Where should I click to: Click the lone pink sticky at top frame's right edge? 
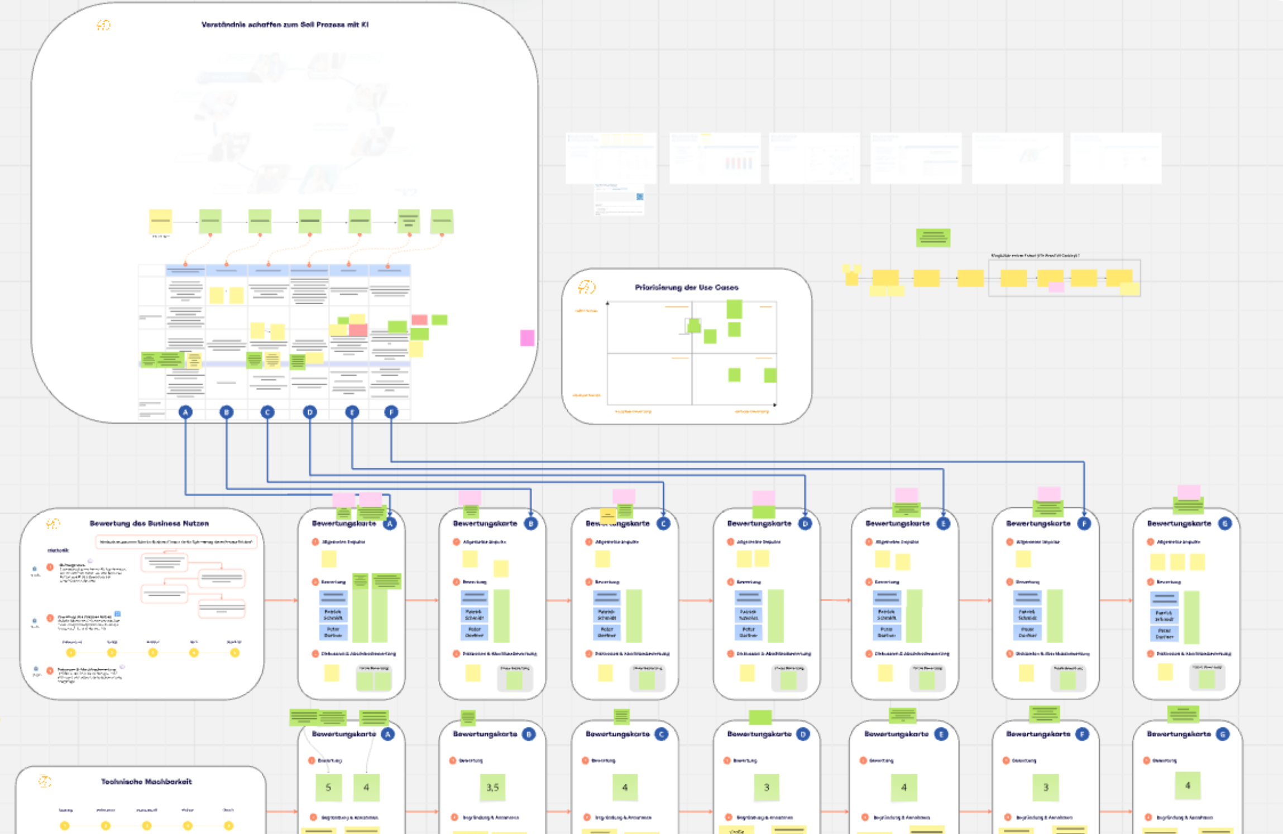pyautogui.click(x=527, y=337)
